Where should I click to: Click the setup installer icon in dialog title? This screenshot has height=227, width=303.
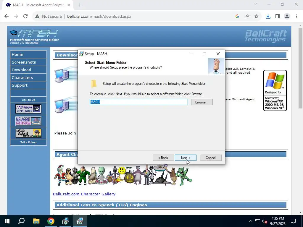[81, 54]
